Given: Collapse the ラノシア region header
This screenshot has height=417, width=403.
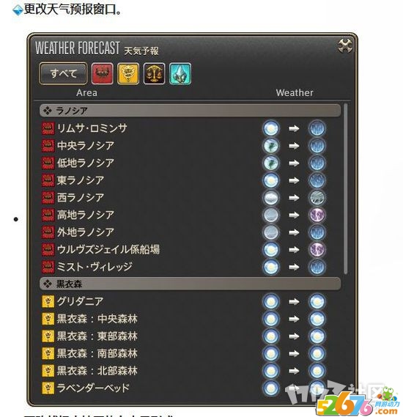Looking at the screenshot, I should tap(190, 111).
